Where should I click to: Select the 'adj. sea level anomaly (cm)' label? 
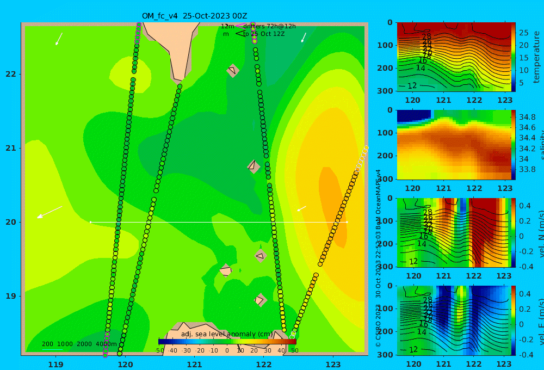pos(227,334)
